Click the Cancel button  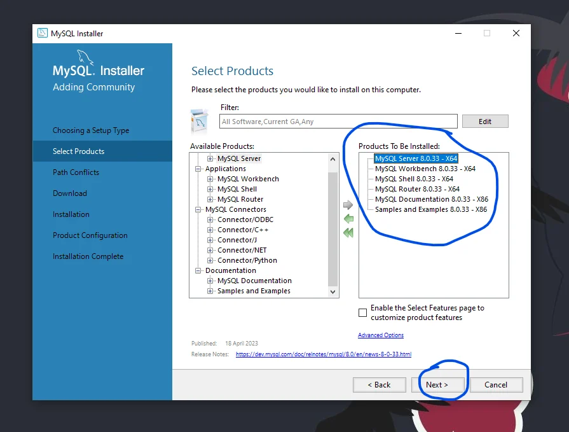point(497,385)
